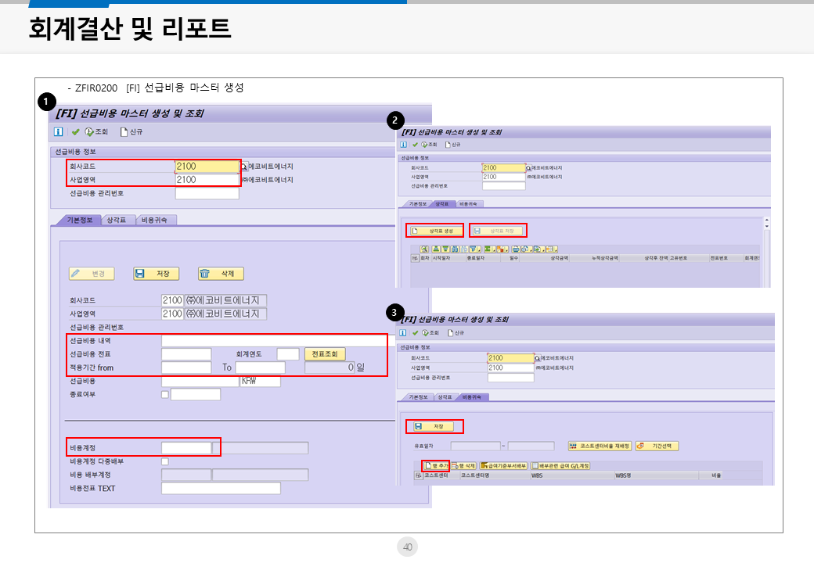814x563 pixels.
Task: Toggle the 종료여부 checkbox
Action: [x=164, y=394]
